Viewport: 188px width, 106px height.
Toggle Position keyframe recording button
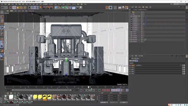(x=112, y=90)
